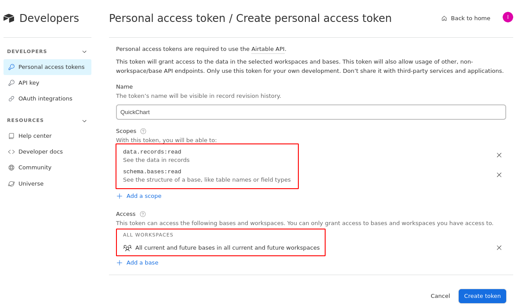Image resolution: width=522 pixels, height=308 pixels.
Task: Collapse the Developers sidebar section
Action: 84,52
